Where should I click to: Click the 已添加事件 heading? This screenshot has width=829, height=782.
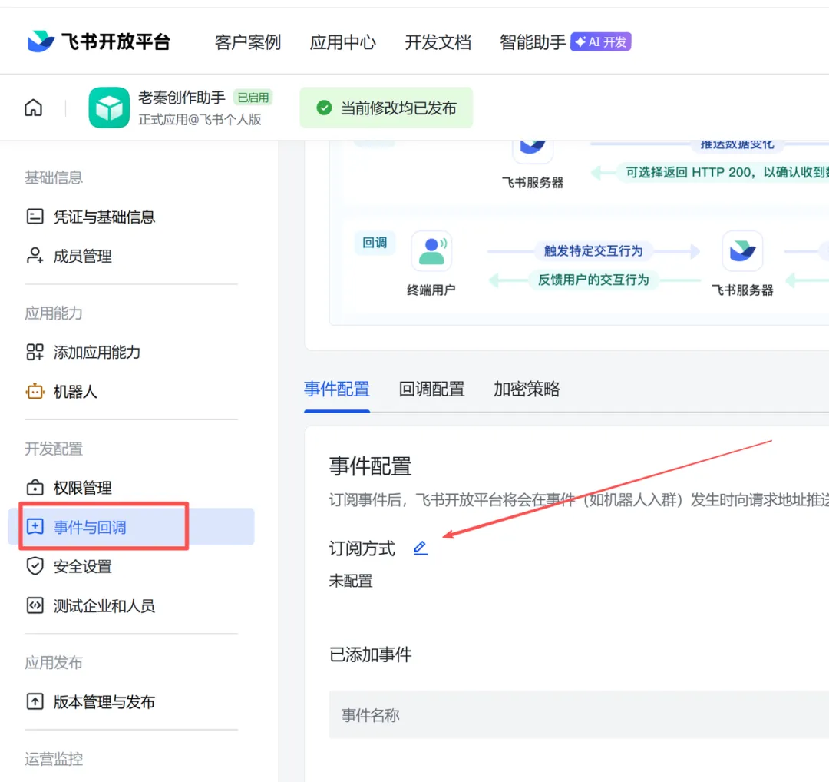coord(370,654)
